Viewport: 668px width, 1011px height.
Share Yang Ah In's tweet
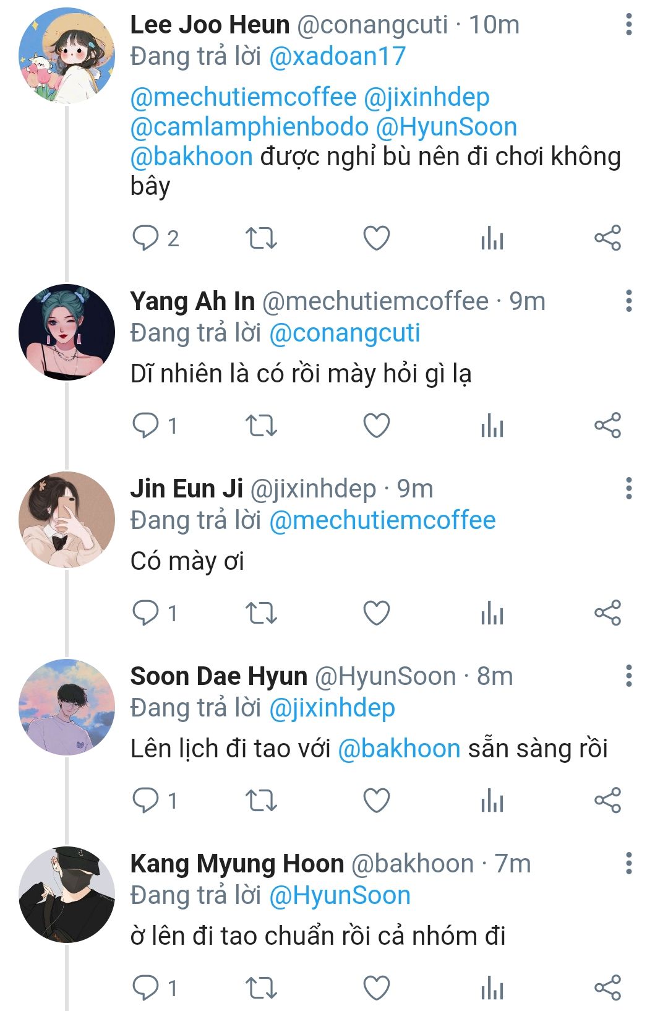(607, 426)
